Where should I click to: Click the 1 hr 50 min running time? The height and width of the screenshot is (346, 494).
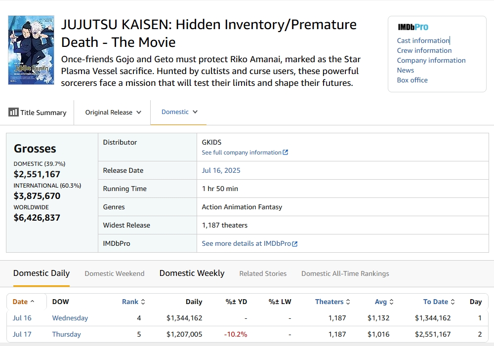pyautogui.click(x=220, y=189)
